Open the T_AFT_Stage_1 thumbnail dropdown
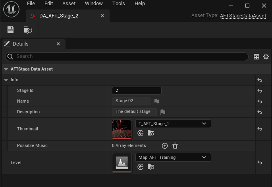 point(173,124)
